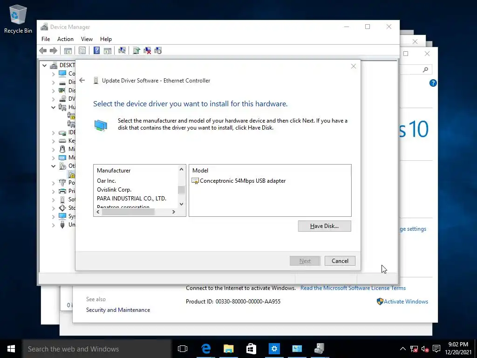Click the DVD drive category icon in tree
Image resolution: width=477 pixels, height=358 pixels.
click(63, 99)
